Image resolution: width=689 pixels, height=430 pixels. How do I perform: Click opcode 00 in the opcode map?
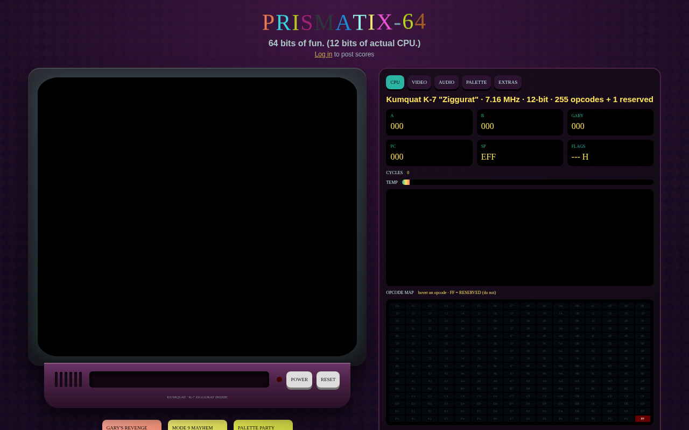click(397, 306)
